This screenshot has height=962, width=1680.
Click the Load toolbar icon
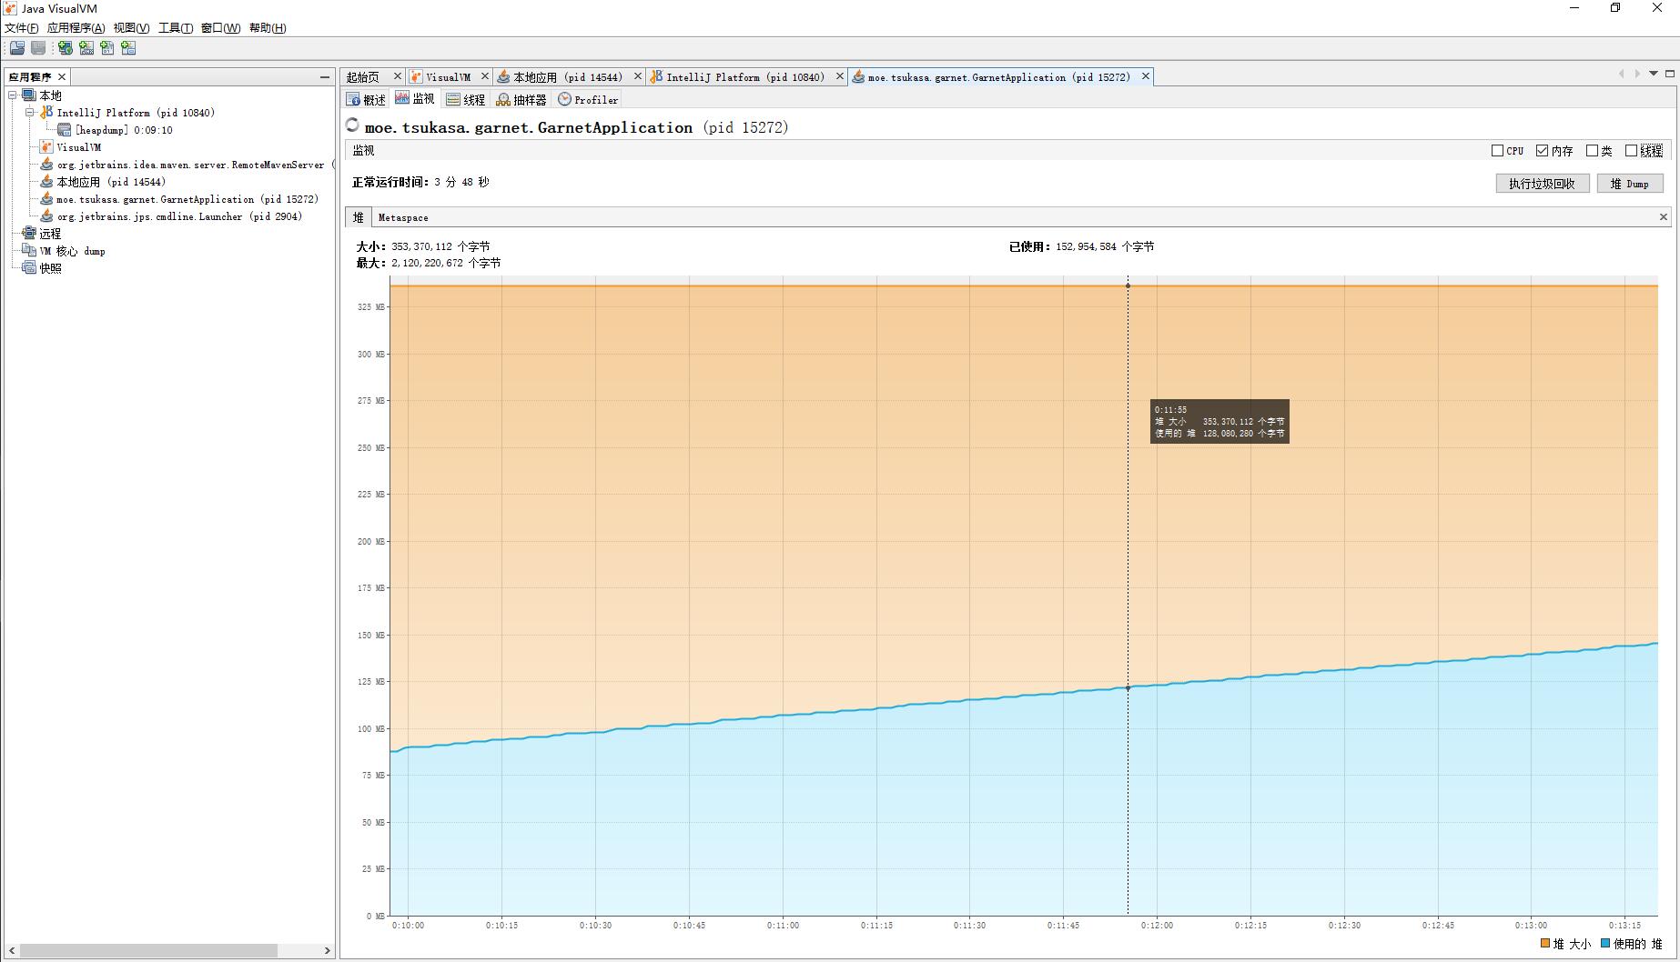click(x=17, y=47)
